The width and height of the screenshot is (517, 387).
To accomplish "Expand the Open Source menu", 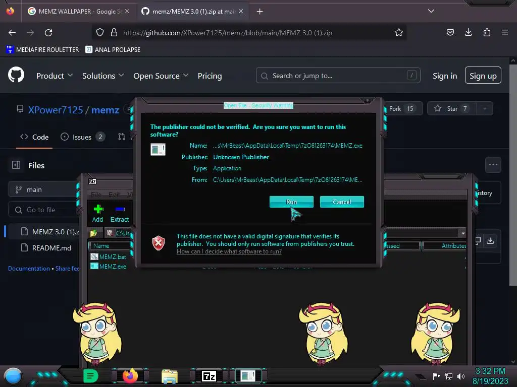I will 161,76.
